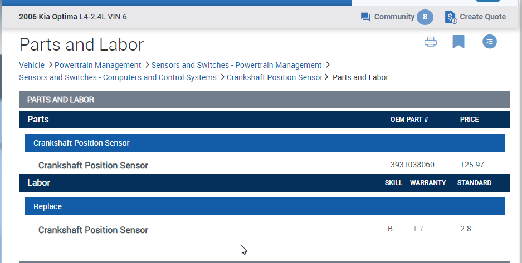Open the table of contents list icon
The height and width of the screenshot is (263, 522).
tap(489, 42)
